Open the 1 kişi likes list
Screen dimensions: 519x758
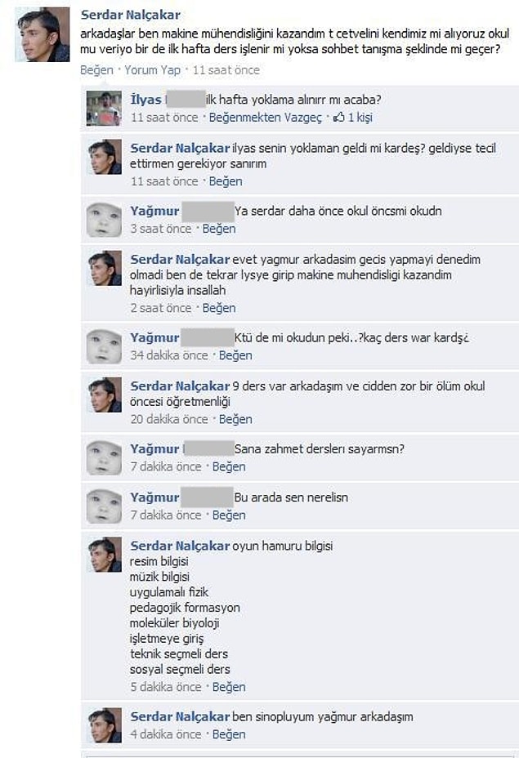click(x=360, y=118)
